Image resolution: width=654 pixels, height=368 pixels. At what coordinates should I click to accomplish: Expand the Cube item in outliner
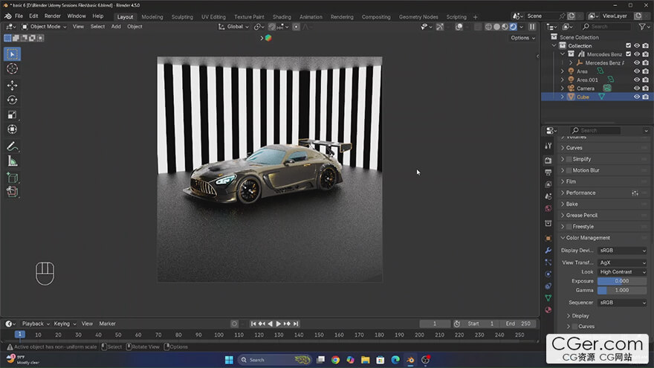coord(563,97)
